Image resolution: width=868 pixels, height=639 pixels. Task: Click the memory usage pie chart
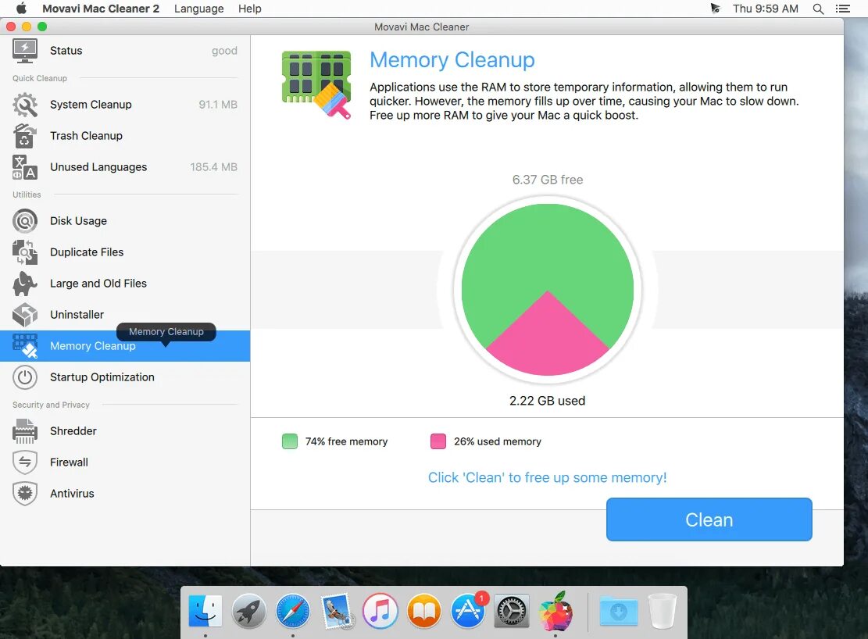[x=548, y=290]
